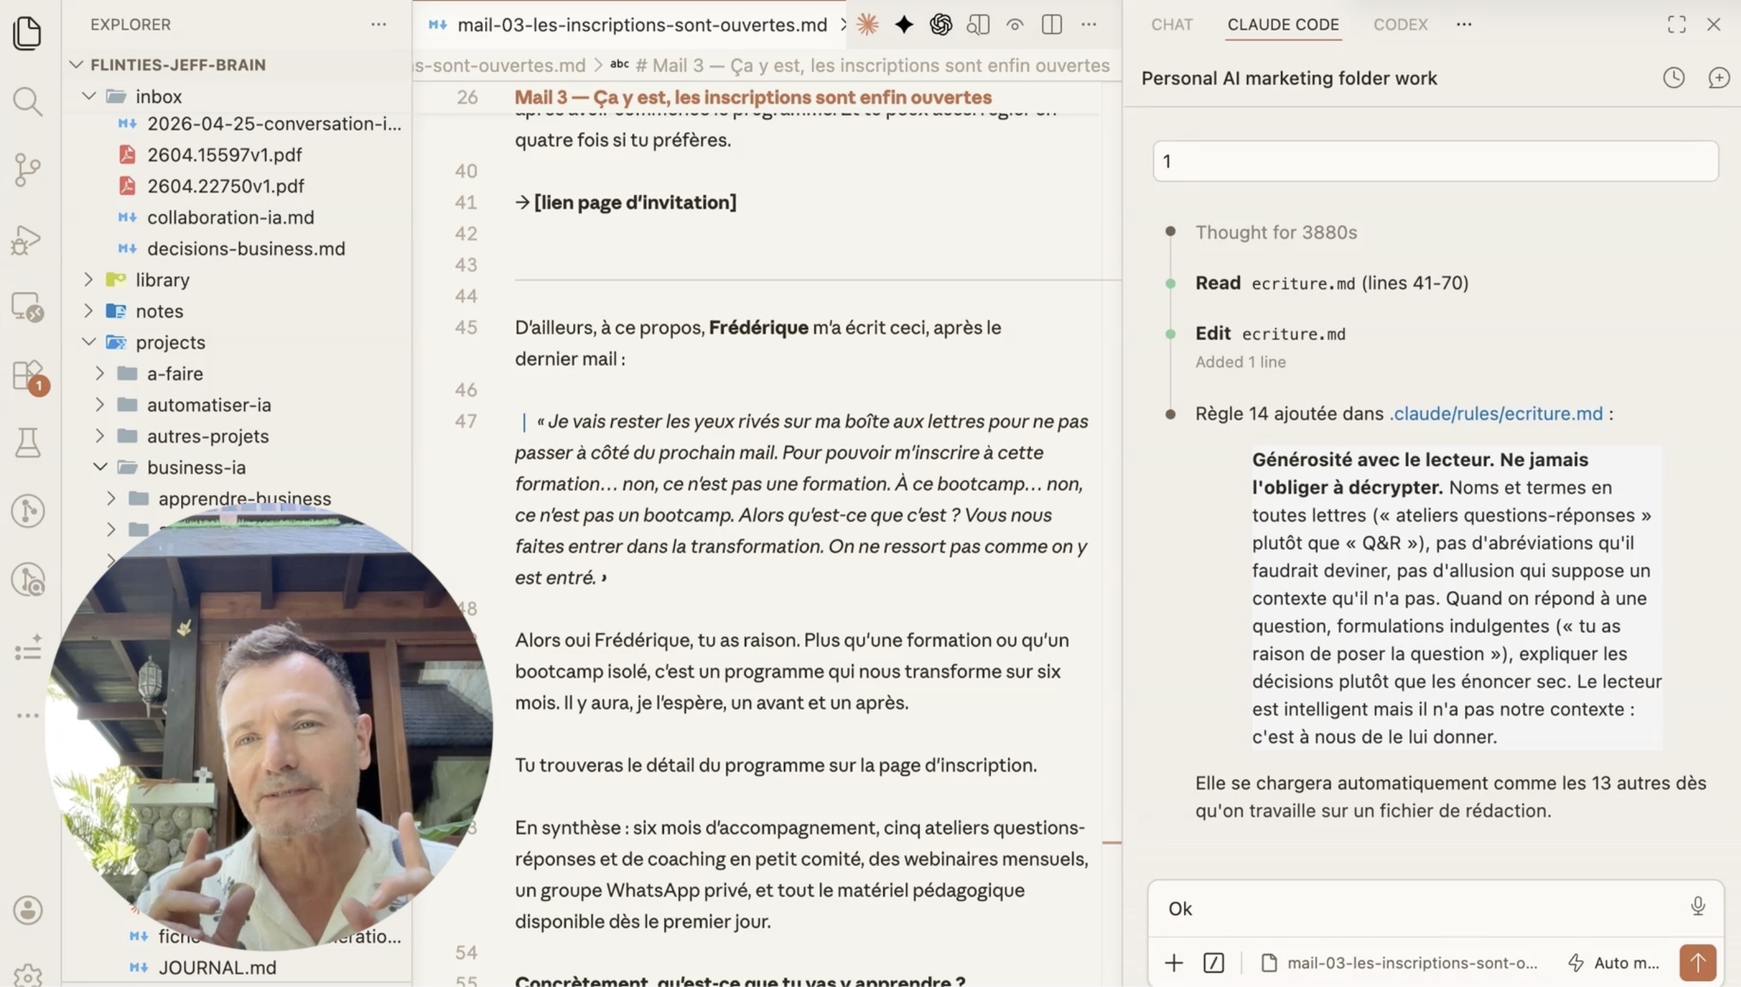This screenshot has width=1741, height=987.
Task: Click the sticky 'Mail 3' heading line
Action: pos(753,97)
